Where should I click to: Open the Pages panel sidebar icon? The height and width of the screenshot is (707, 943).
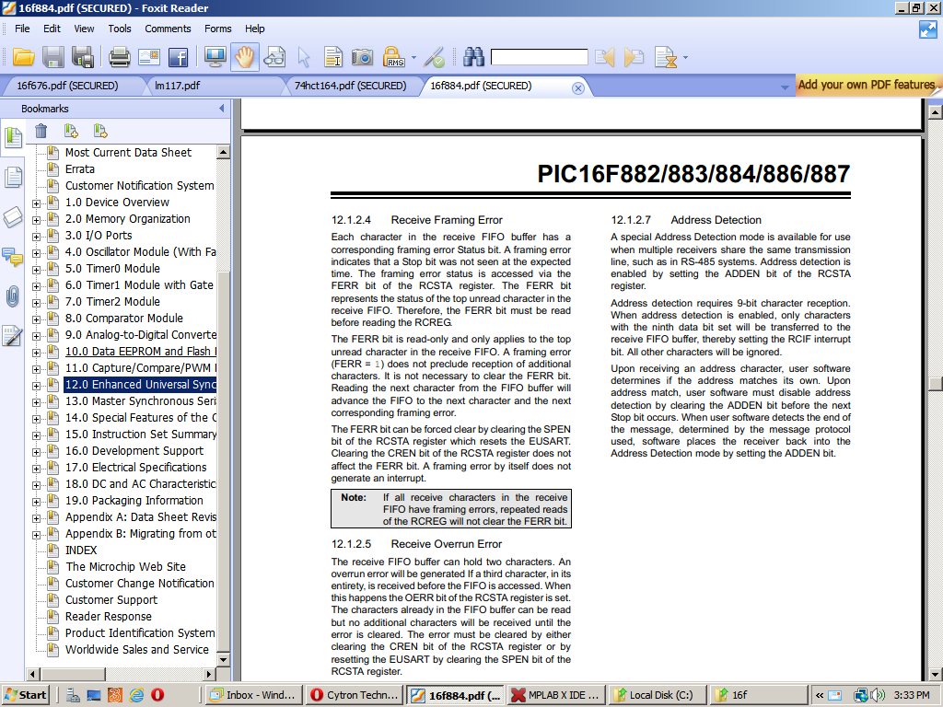tap(13, 178)
